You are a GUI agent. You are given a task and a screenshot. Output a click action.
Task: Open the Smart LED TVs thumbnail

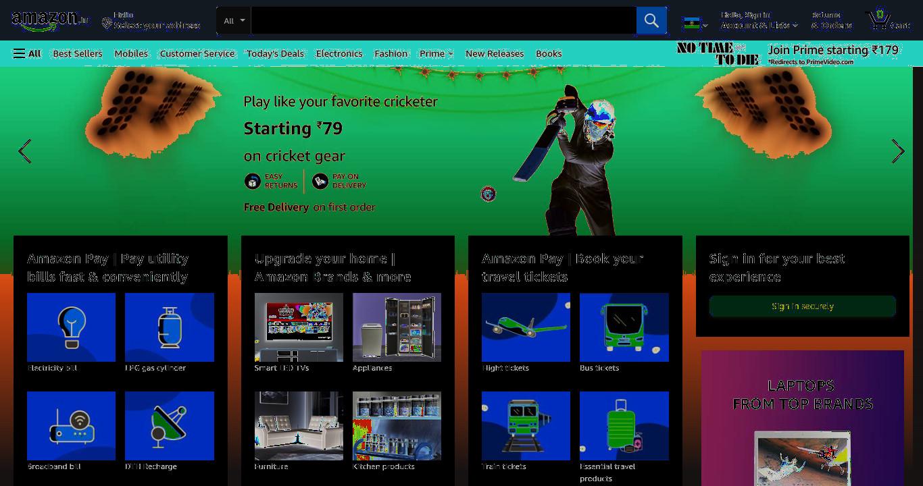299,327
